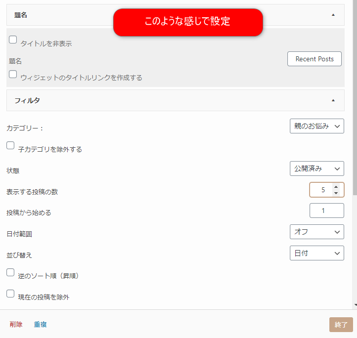Click the 表示する投稿の数 label

(x=32, y=192)
